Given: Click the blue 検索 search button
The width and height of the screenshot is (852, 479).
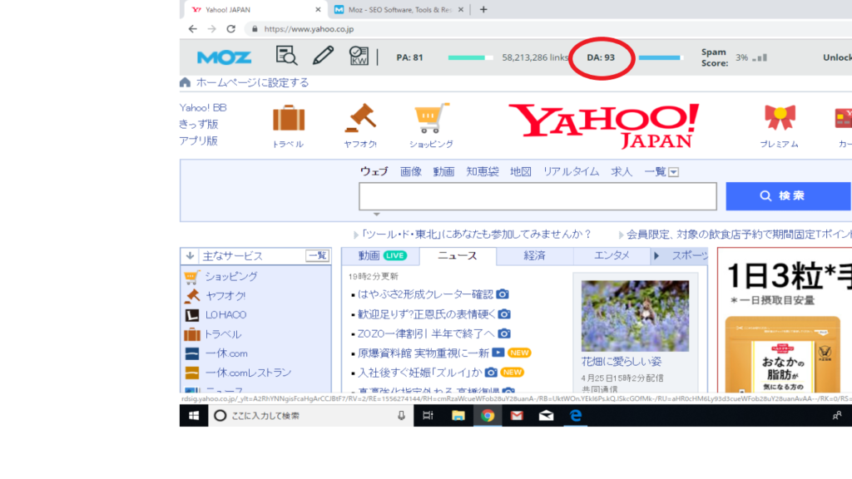Looking at the screenshot, I should point(788,196).
